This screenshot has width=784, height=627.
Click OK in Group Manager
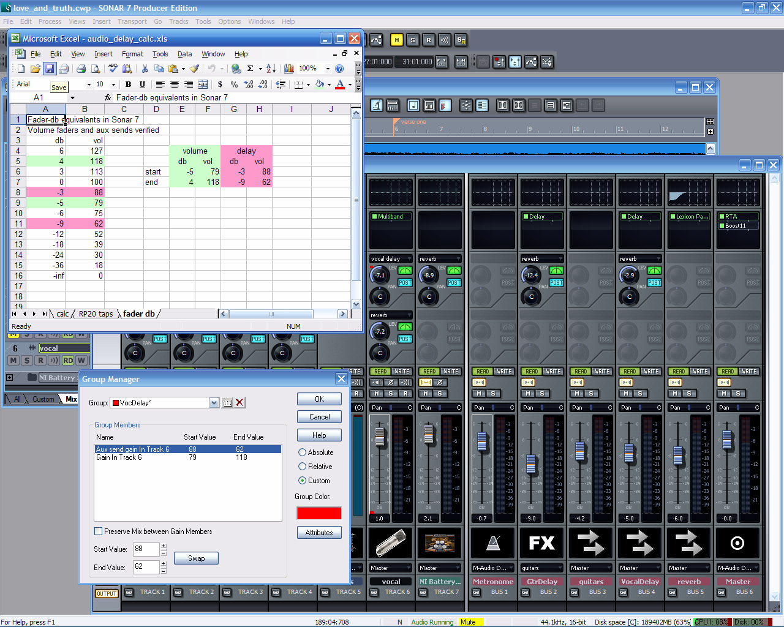pyautogui.click(x=319, y=399)
